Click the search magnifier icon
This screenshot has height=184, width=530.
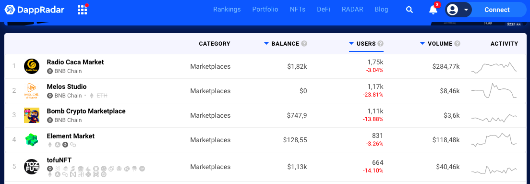pos(410,10)
